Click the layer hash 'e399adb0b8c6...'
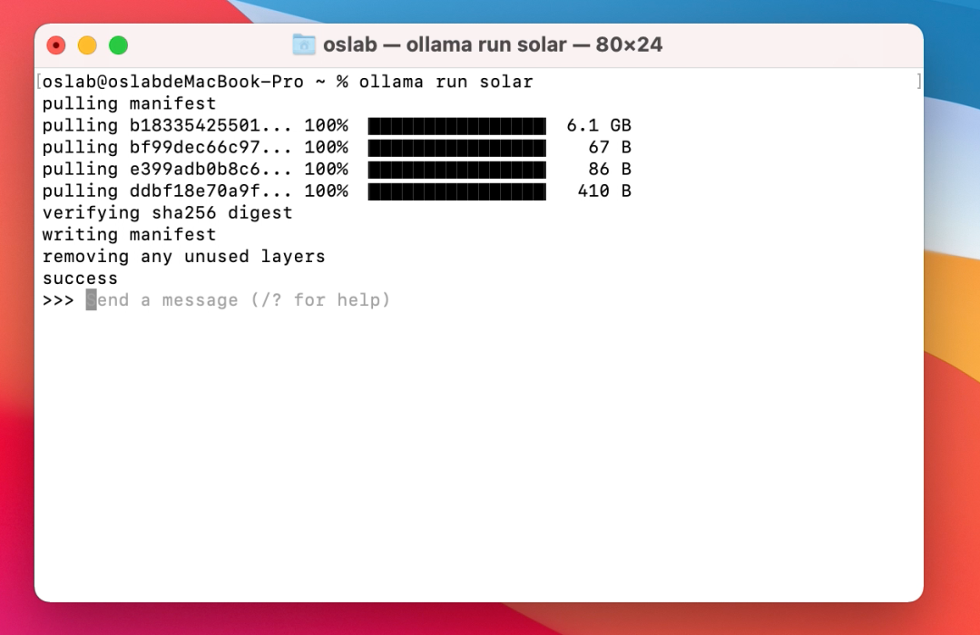 click(x=211, y=170)
